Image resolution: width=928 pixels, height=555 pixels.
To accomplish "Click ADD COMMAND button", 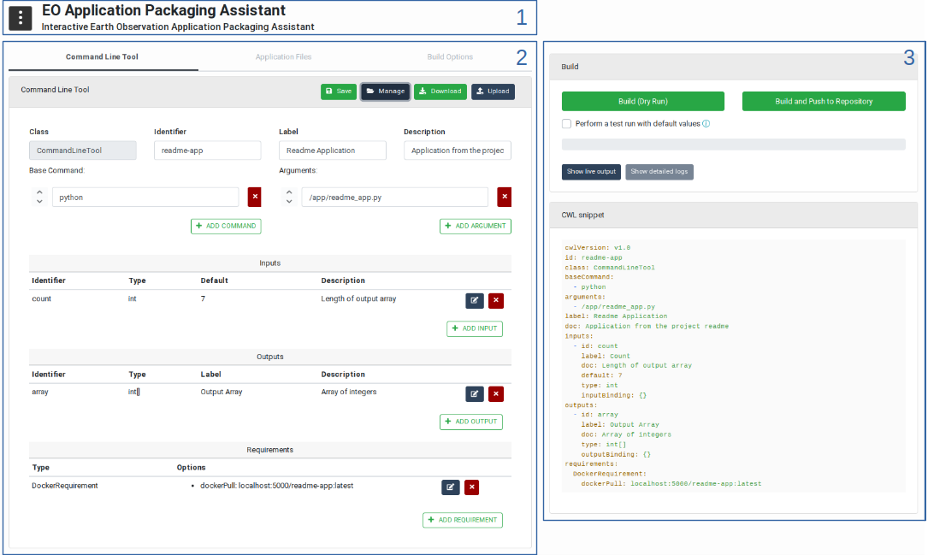I will [226, 226].
